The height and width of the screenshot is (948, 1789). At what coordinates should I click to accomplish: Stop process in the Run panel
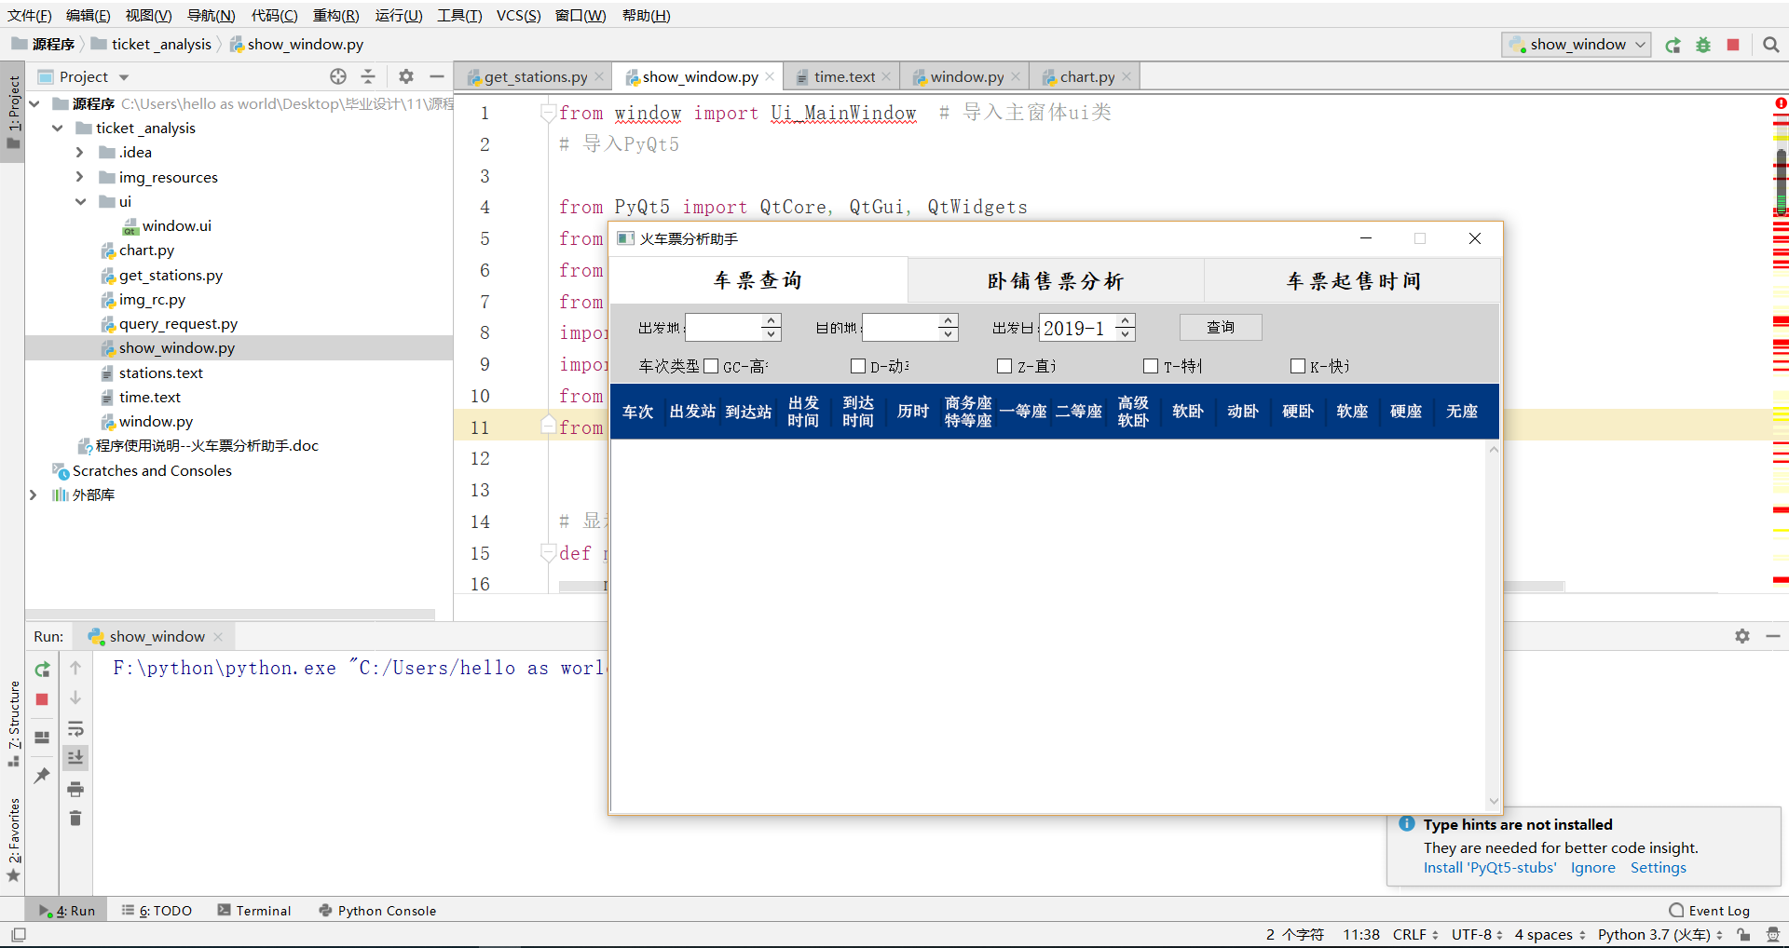pyautogui.click(x=42, y=699)
